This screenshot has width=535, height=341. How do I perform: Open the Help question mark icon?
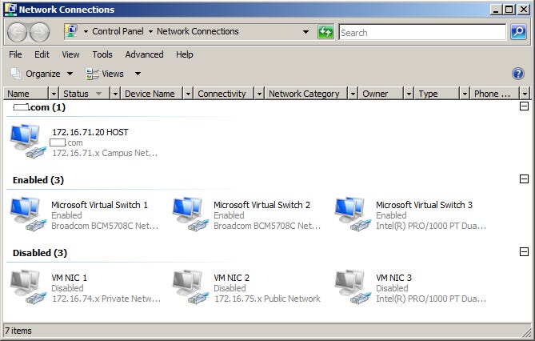point(518,74)
